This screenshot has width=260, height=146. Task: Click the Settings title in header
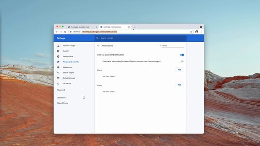(61, 38)
